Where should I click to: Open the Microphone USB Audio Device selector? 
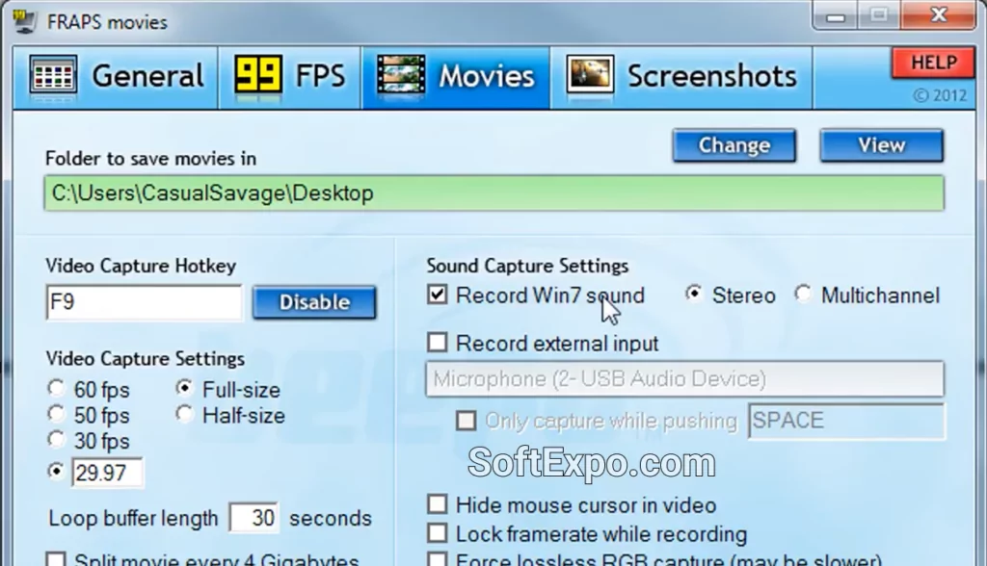pos(684,378)
